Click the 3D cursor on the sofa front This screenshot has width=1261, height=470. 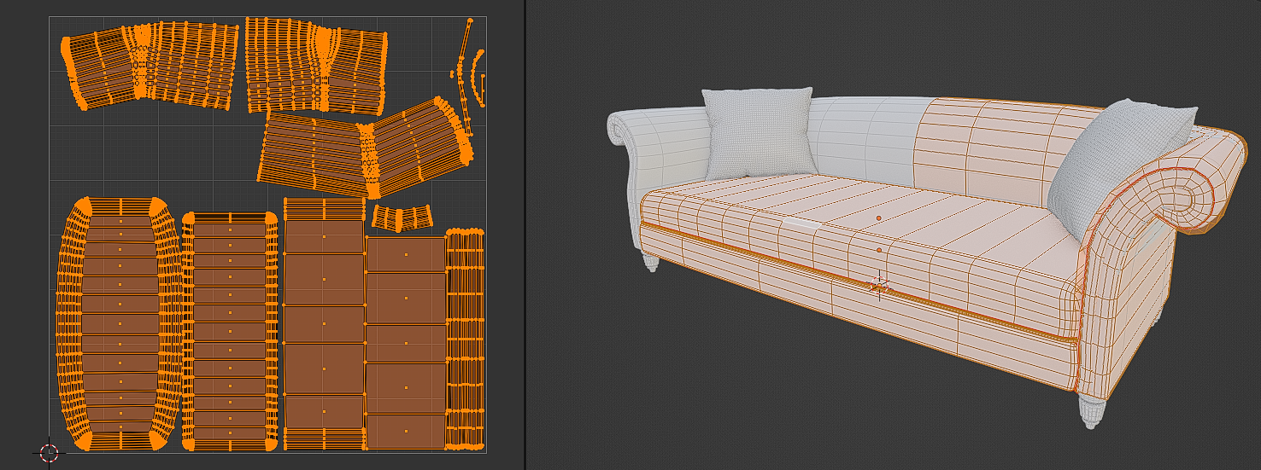click(879, 284)
